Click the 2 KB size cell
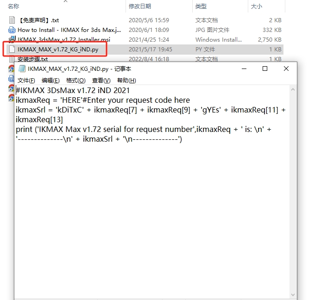 (x=275, y=20)
